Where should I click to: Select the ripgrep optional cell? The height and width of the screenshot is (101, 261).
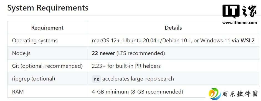pyautogui.click(x=34, y=79)
